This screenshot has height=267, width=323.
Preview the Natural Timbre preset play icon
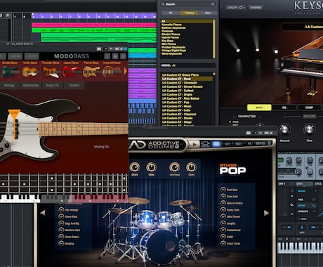pos(223,203)
